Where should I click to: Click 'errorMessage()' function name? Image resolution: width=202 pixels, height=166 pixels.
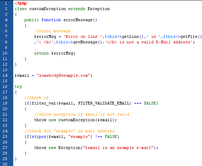[80, 20]
